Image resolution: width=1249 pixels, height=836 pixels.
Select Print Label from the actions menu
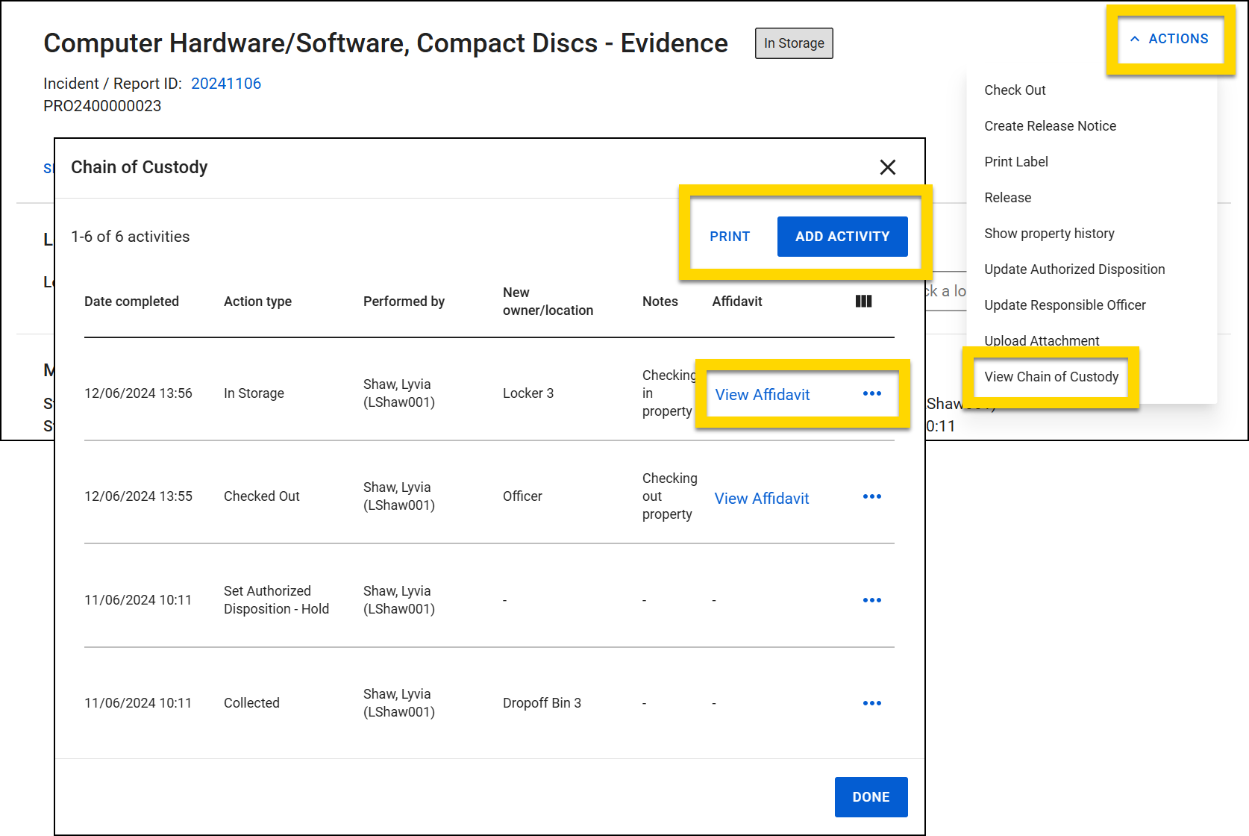(x=1016, y=161)
